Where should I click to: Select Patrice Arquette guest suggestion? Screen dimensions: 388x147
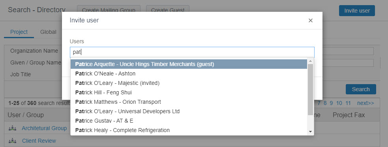pyautogui.click(x=189, y=64)
